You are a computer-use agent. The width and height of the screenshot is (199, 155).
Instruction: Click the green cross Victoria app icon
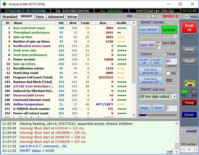click(x=4, y=4)
